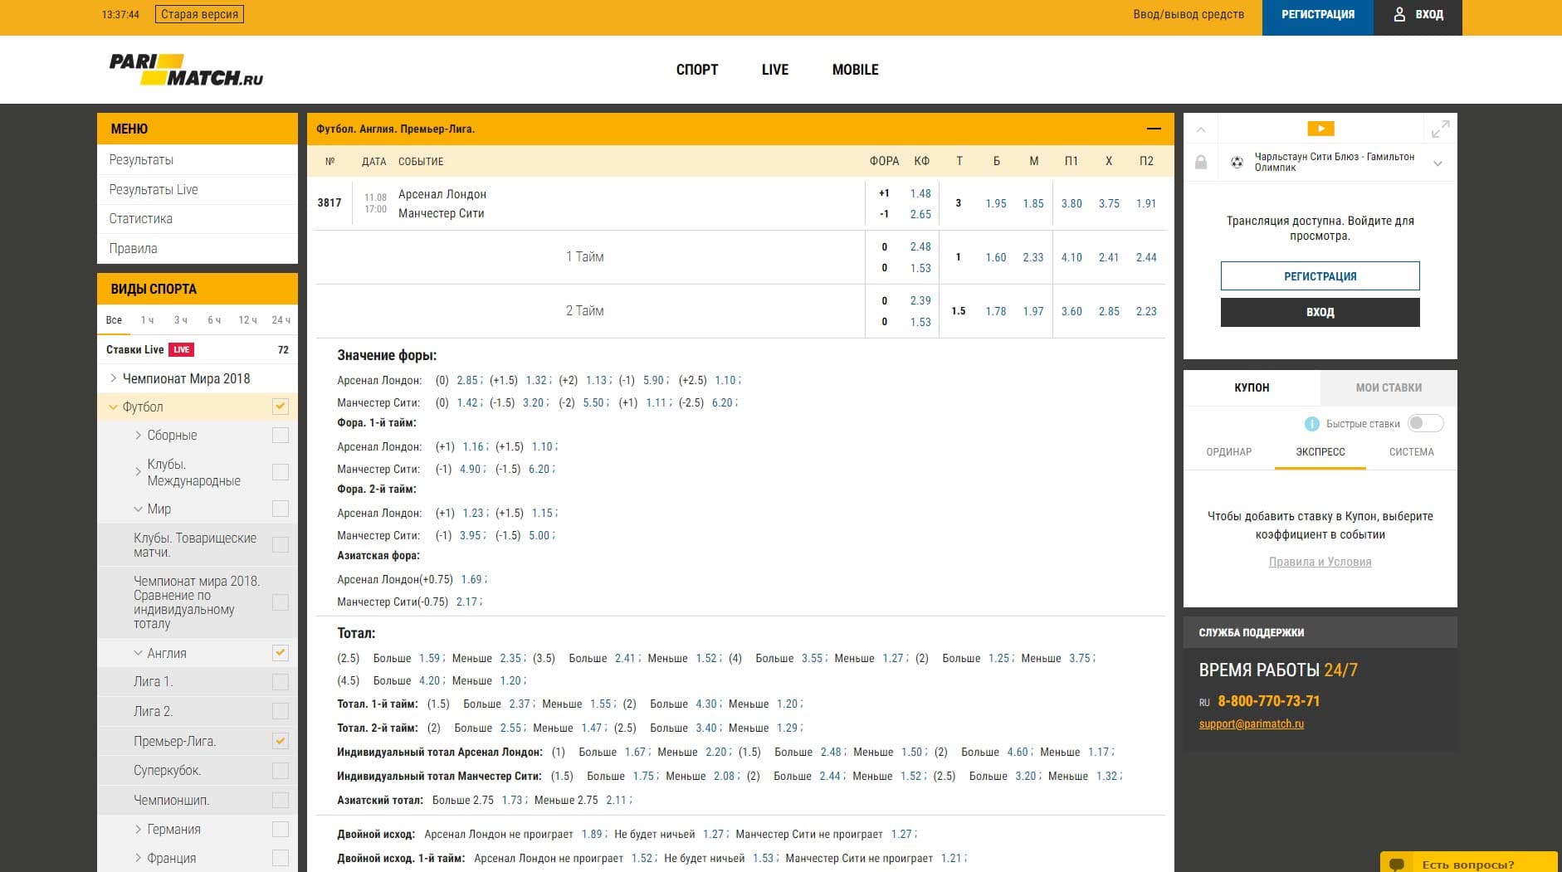
Task: Check the Лига 1. checkbox
Action: (281, 682)
